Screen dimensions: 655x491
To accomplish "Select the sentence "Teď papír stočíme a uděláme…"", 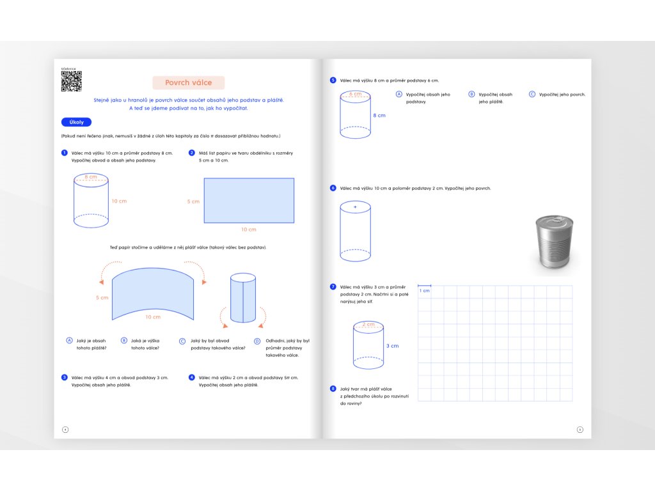I will (188, 247).
